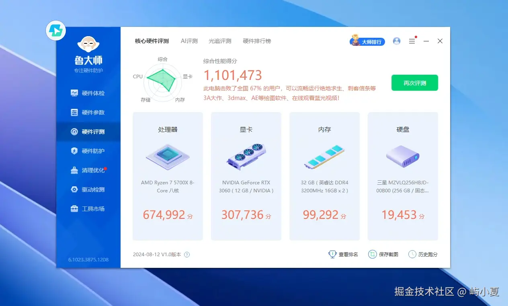The height and width of the screenshot is (306, 508).
Task: Switch to the 核心硬件评测 tab
Action: 152,41
